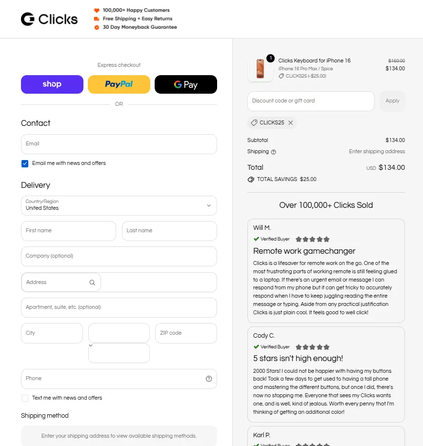423x446 pixels.
Task: Click the moneyback guarantee badge icon
Action: click(97, 27)
